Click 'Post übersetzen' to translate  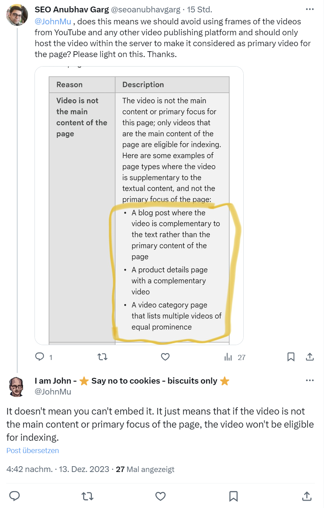coord(33,451)
